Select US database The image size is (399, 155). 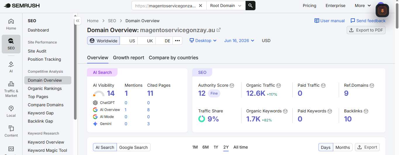(129, 41)
